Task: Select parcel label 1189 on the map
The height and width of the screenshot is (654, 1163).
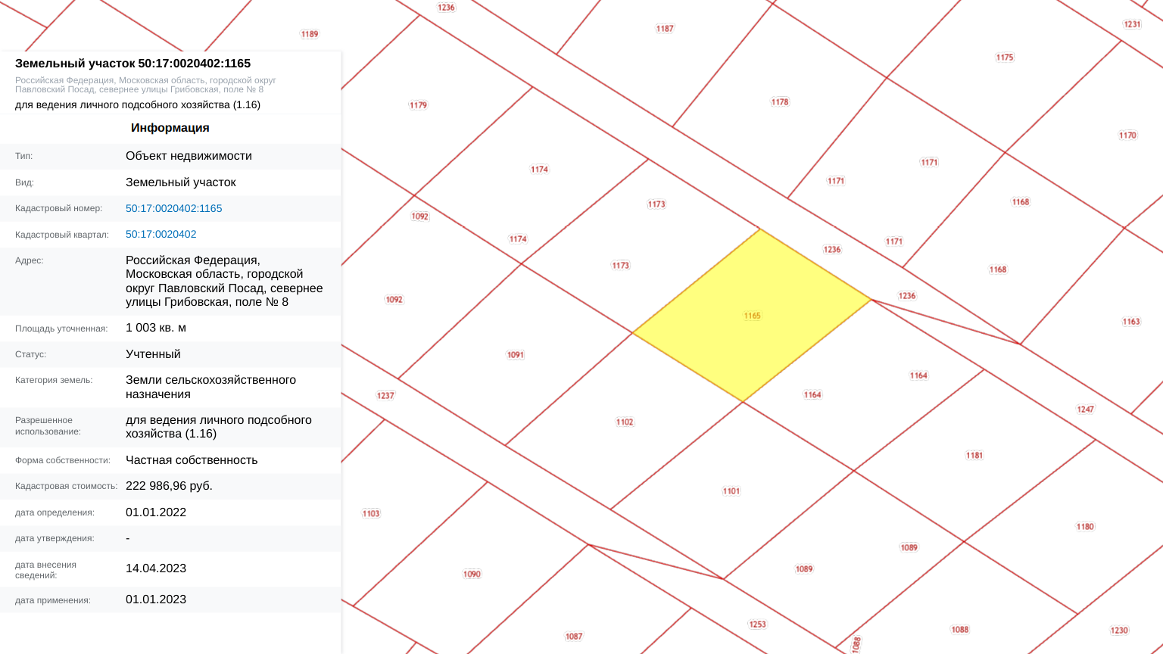Action: click(x=310, y=34)
